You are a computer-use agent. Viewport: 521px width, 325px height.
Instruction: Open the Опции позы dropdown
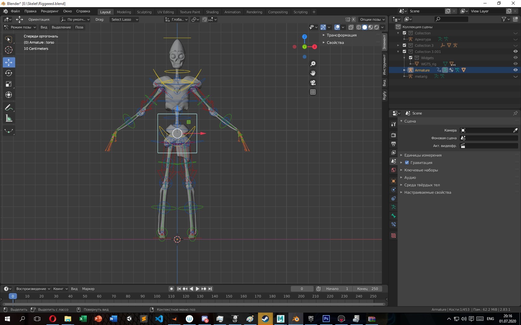coord(372,19)
